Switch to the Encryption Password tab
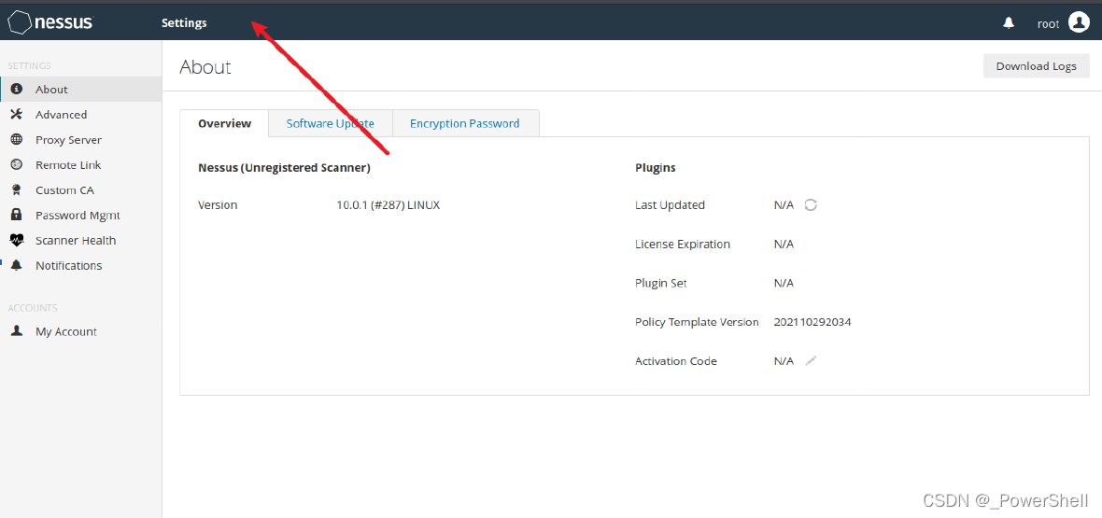1102x518 pixels. tap(465, 123)
